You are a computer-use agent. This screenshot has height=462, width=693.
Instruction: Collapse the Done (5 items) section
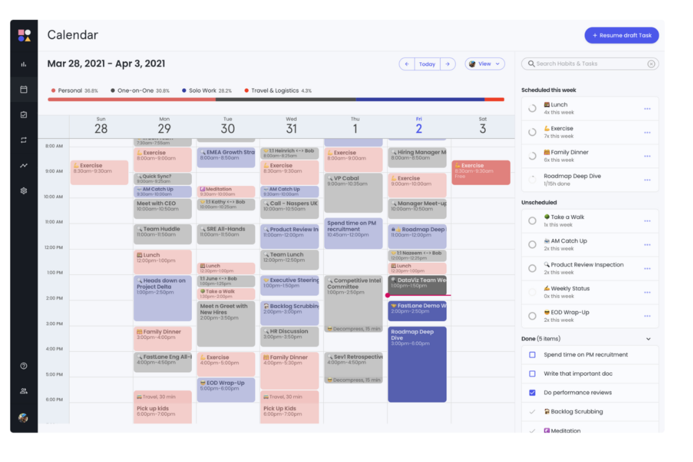tap(649, 338)
